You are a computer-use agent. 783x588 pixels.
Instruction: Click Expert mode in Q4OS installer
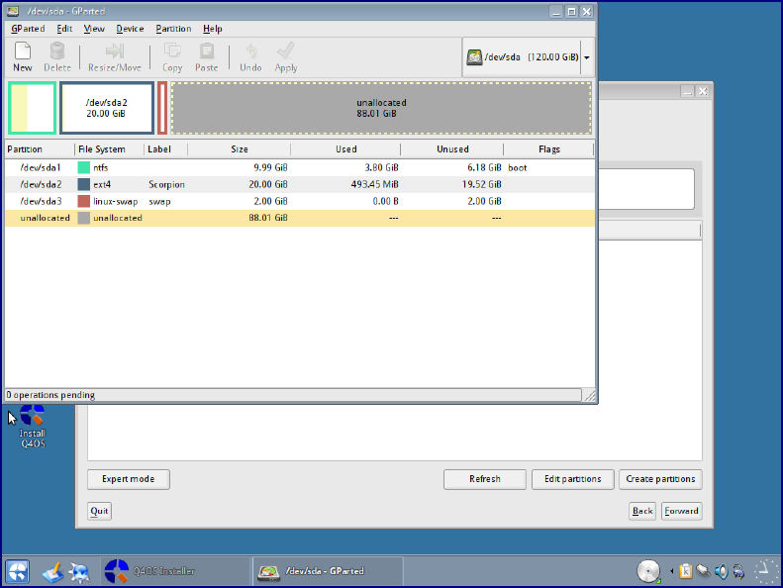click(129, 479)
